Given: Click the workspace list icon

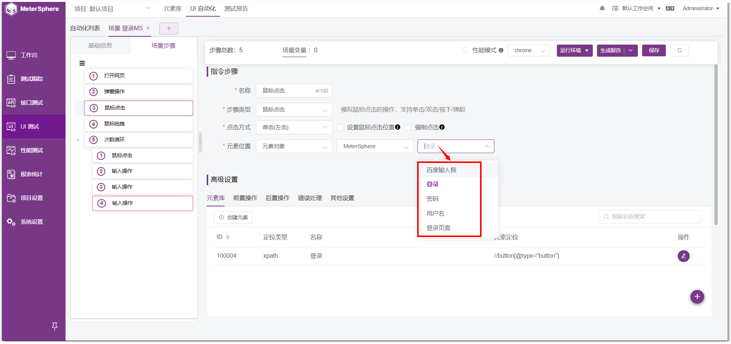Looking at the screenshot, I should [x=615, y=8].
